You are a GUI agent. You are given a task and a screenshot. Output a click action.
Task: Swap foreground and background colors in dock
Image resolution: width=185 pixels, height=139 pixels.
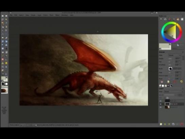coord(170,44)
